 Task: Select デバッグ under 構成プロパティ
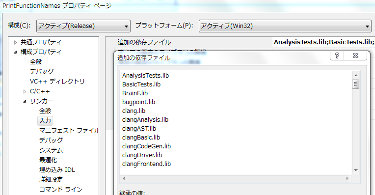coord(42,72)
